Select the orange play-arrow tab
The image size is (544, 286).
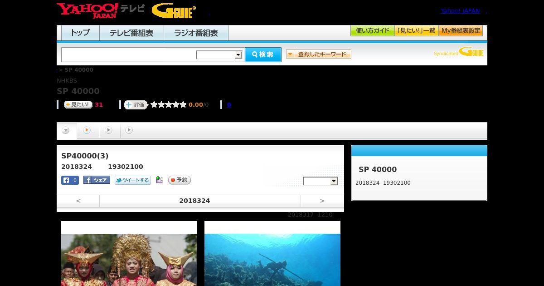point(88,130)
